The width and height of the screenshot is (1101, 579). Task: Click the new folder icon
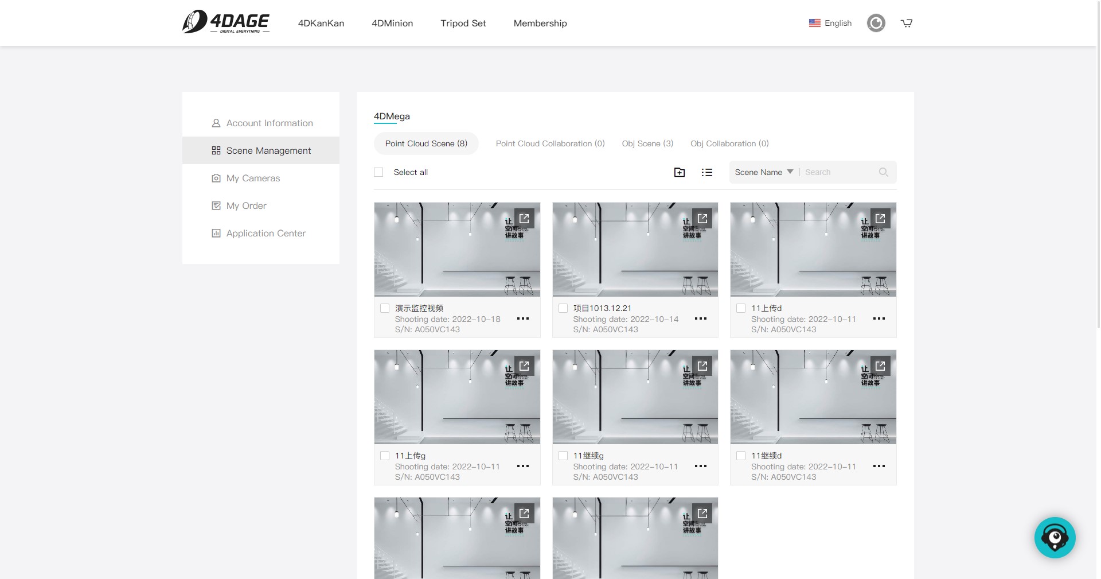click(679, 172)
